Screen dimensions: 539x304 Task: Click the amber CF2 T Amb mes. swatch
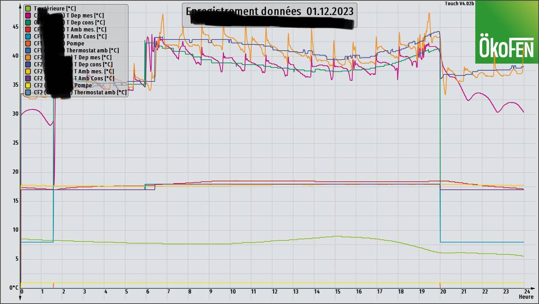point(28,71)
